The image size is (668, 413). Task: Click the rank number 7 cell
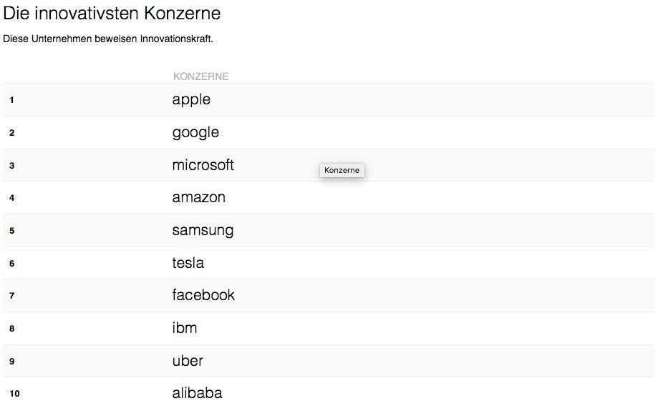(11, 297)
